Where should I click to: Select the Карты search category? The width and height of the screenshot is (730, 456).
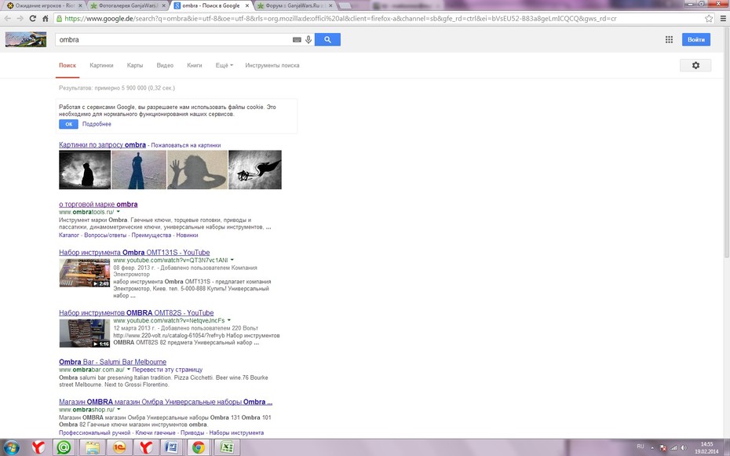coord(135,66)
